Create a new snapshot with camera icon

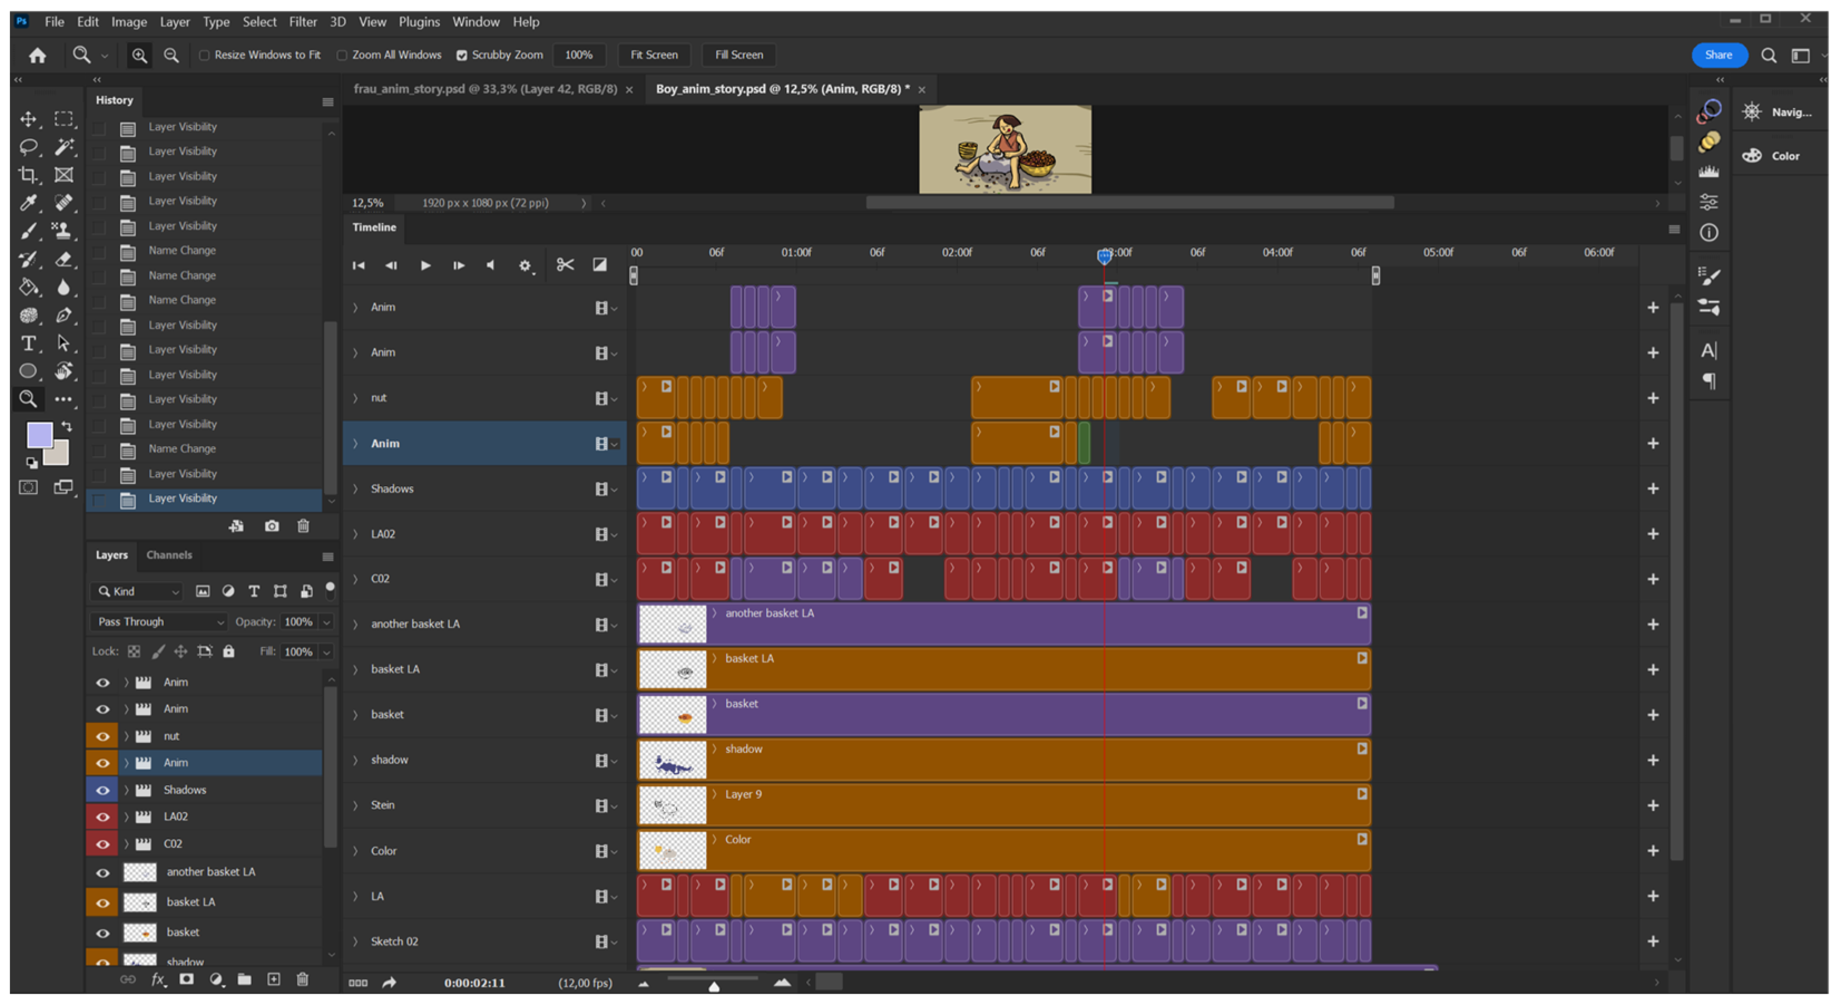coord(272,526)
